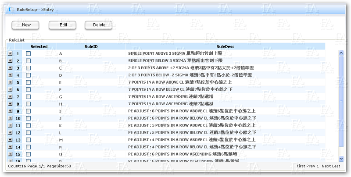Viewport: 351px width, 177px height.
Task: Click the plus icon beside row 11
Action: click(11, 125)
